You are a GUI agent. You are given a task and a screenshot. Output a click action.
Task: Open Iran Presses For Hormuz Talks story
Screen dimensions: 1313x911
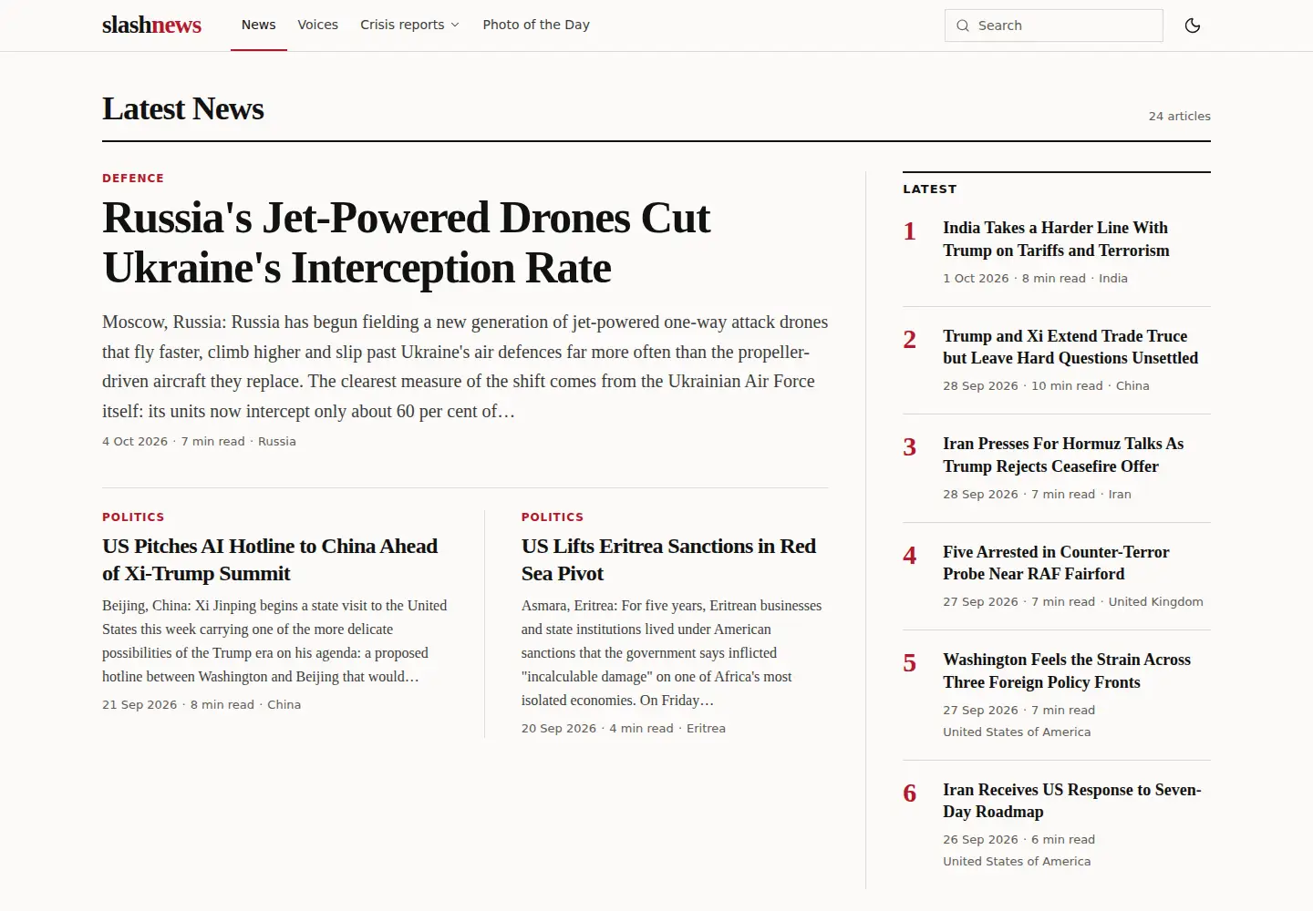(x=1063, y=455)
